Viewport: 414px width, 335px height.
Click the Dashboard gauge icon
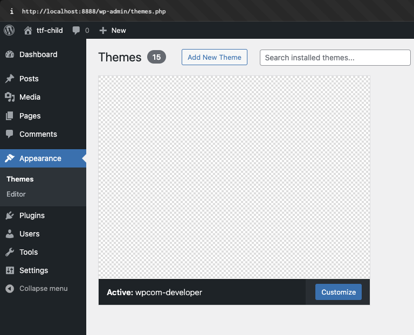coord(10,54)
